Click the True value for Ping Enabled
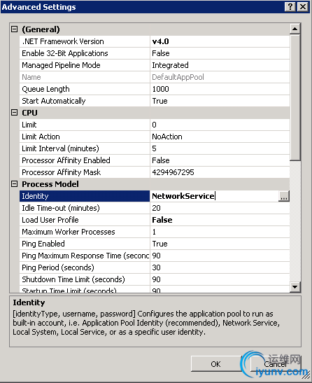 pos(159,244)
